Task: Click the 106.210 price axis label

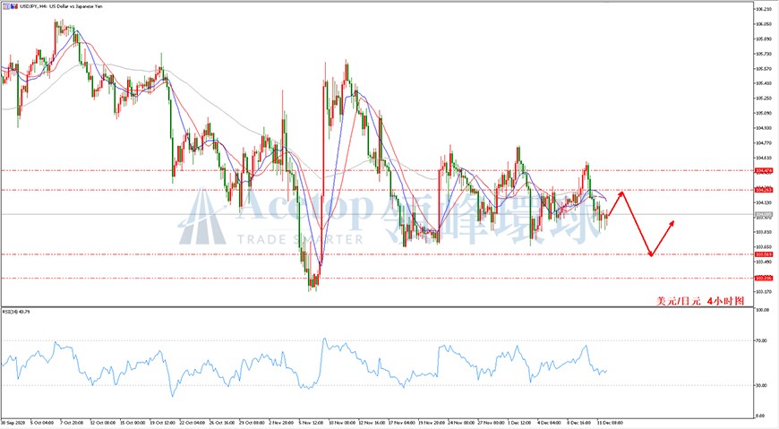Action: pos(763,9)
